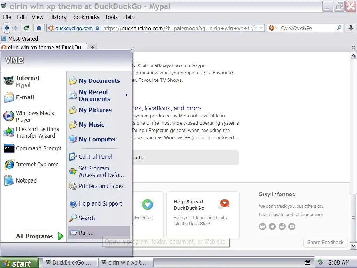This screenshot has height=268, width=357.
Task: Open Control Panel
Action: [x=99, y=157]
